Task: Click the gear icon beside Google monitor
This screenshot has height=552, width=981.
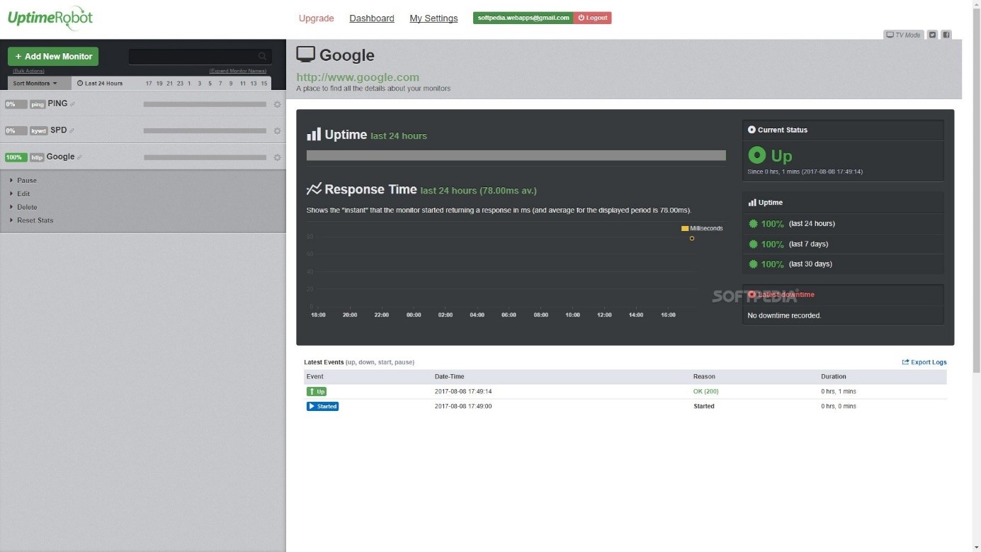Action: pyautogui.click(x=277, y=157)
